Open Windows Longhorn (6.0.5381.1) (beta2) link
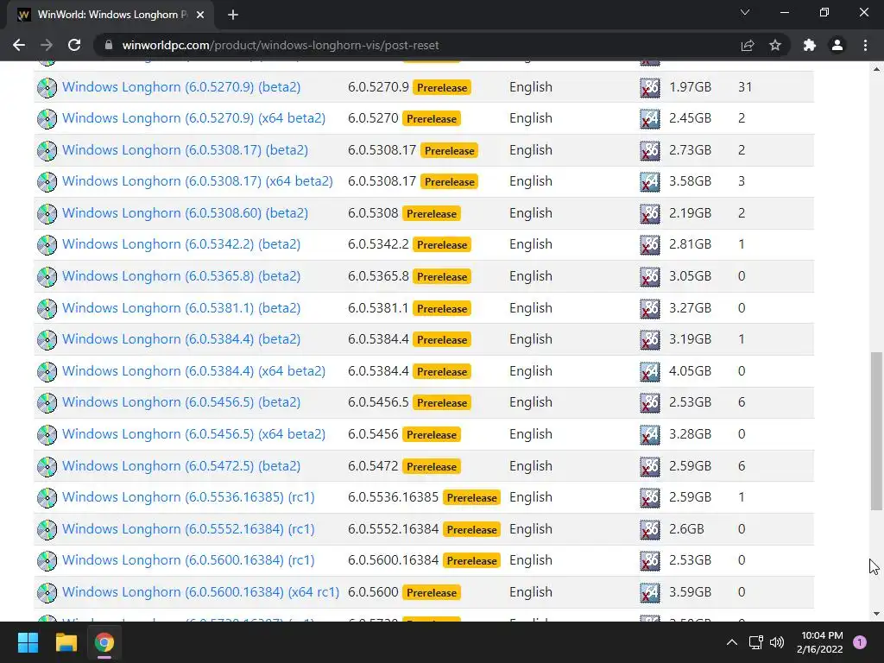Screen dimensions: 884x663 point(181,308)
